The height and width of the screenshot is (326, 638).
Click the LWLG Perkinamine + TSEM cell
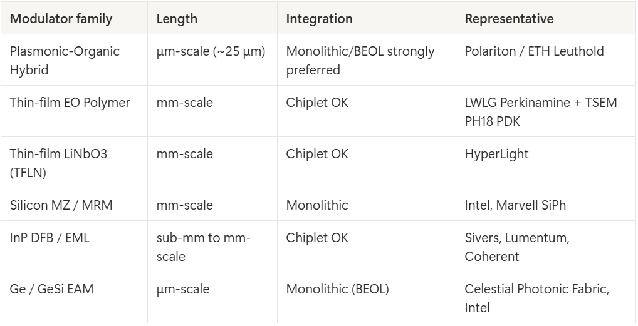point(546,111)
